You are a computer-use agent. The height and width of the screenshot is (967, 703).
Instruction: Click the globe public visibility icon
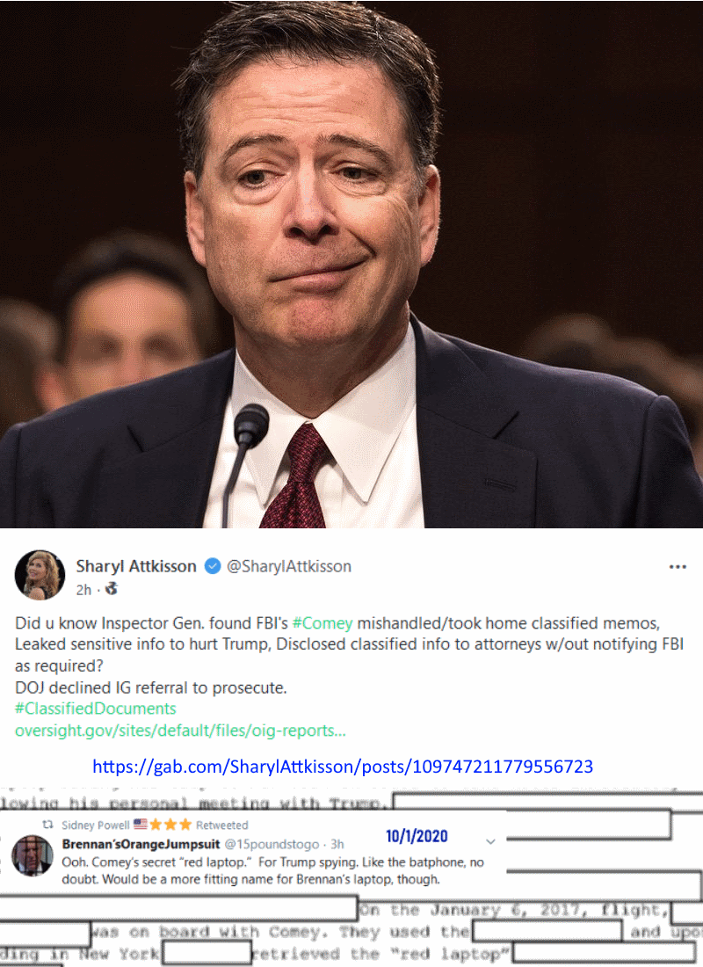pyautogui.click(x=112, y=589)
